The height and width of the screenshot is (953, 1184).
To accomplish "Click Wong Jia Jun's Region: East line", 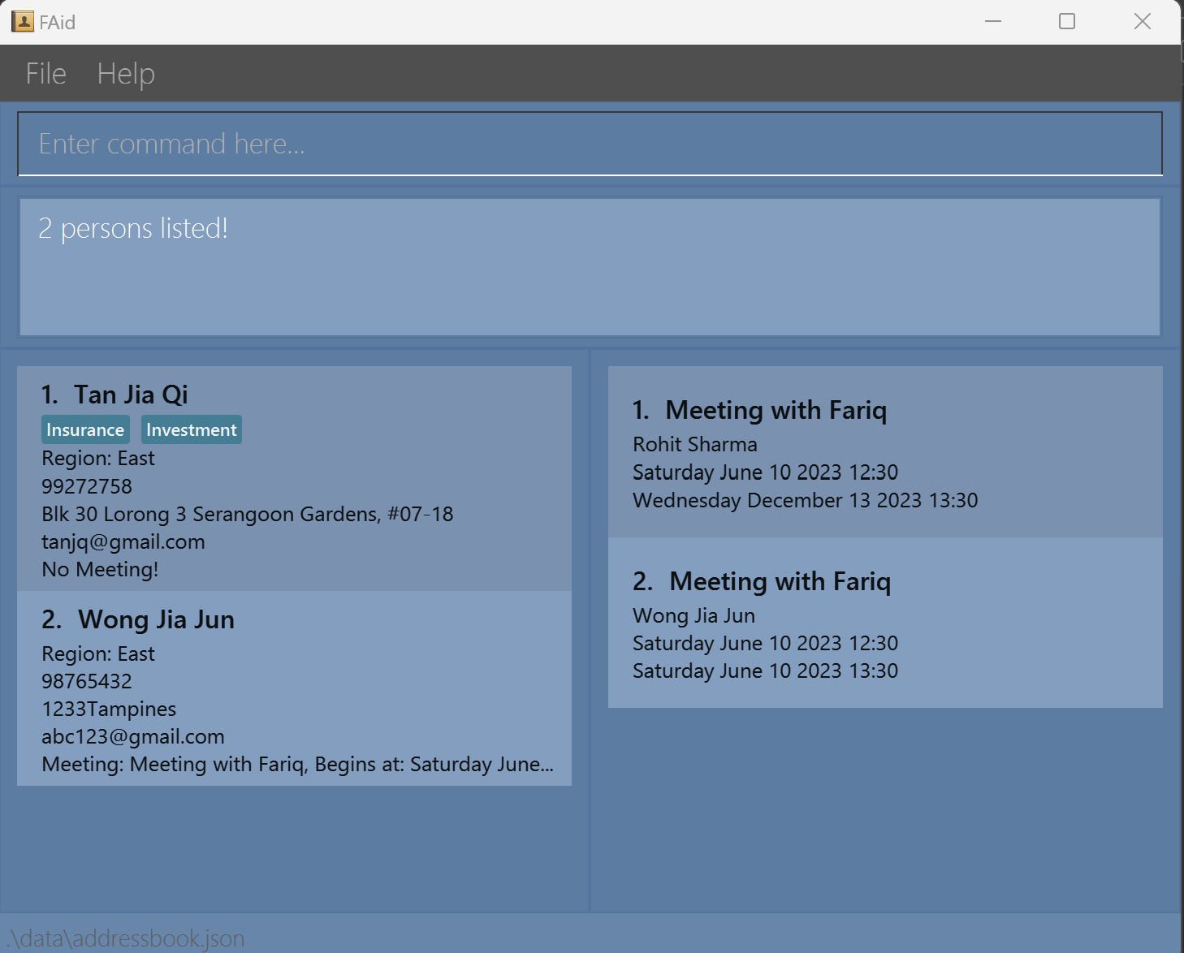I will coord(98,653).
